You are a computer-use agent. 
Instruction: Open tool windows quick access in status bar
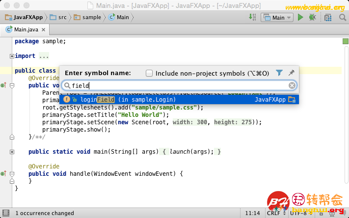pos(6,213)
